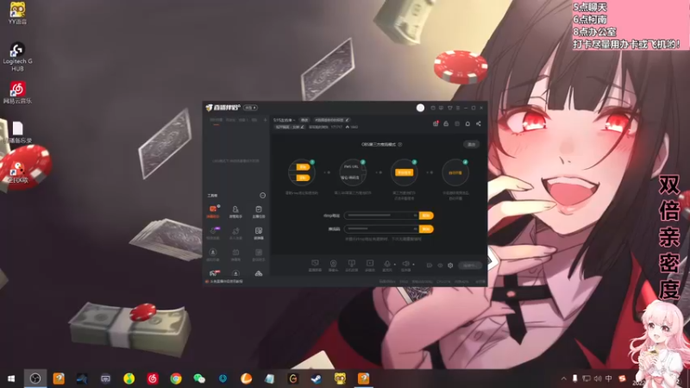Image resolution: width=690 pixels, height=388 pixels.
Task: Click the yellow button inside the third step circle
Action: tap(404, 172)
